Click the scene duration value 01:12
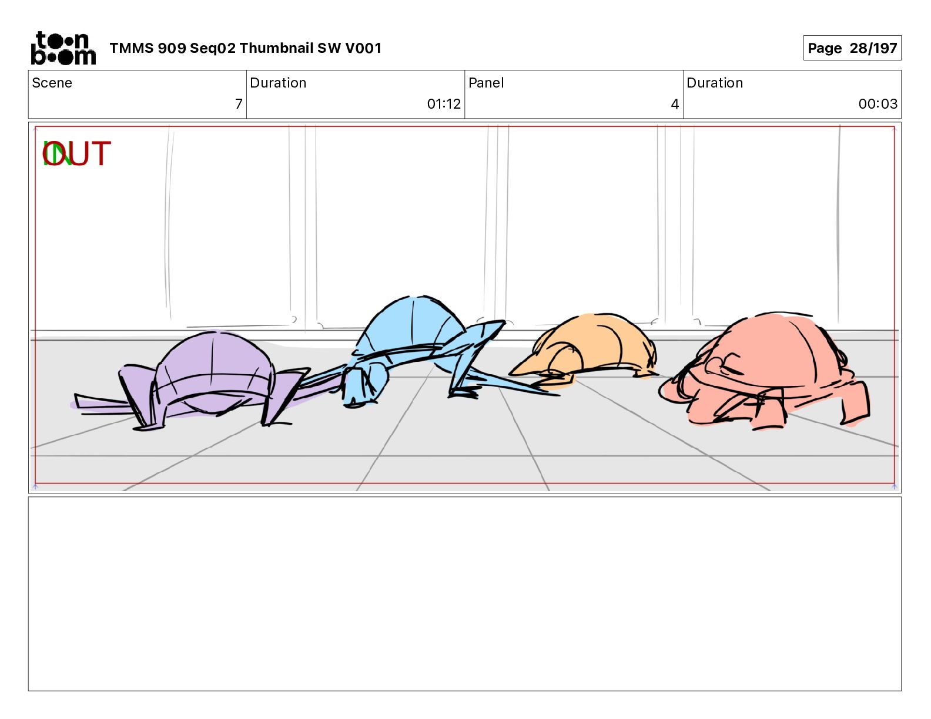 click(x=444, y=104)
